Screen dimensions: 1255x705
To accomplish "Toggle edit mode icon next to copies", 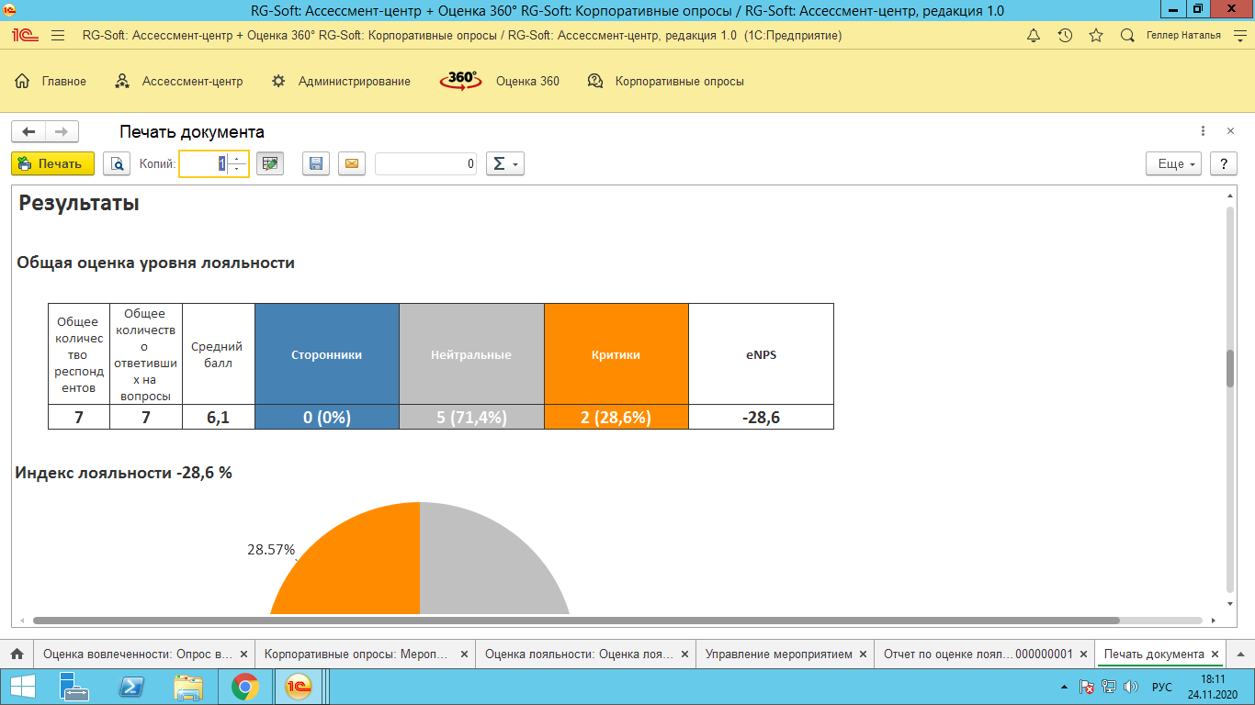I will tap(270, 163).
